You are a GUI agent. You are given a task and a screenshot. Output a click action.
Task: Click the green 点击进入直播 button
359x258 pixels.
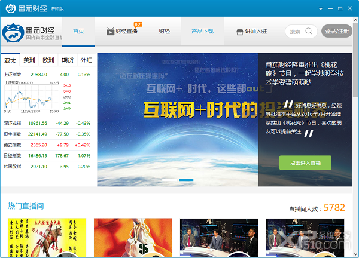[x=305, y=162]
